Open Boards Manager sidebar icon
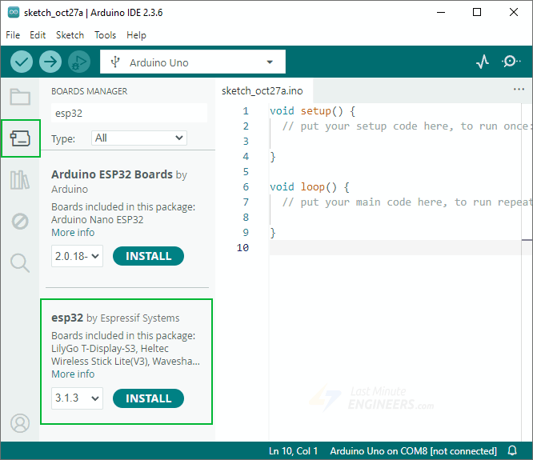Viewport: 533px width, 460px height. (20, 138)
